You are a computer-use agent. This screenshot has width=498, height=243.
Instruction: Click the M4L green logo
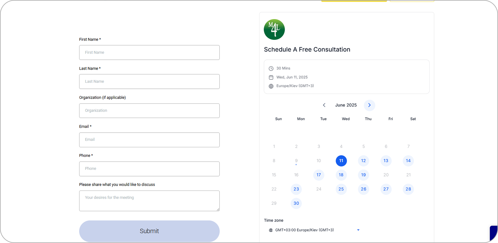pyautogui.click(x=274, y=29)
